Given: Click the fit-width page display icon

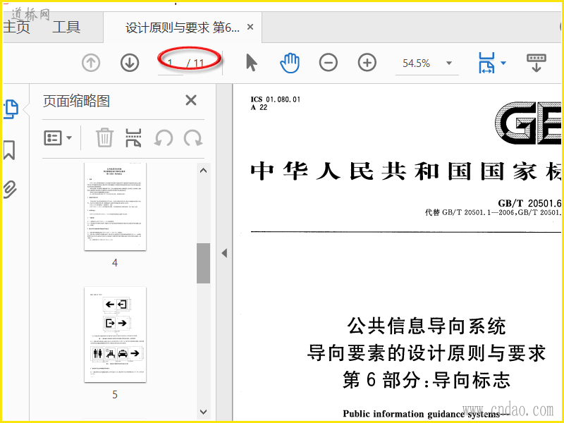Looking at the screenshot, I should pyautogui.click(x=486, y=63).
